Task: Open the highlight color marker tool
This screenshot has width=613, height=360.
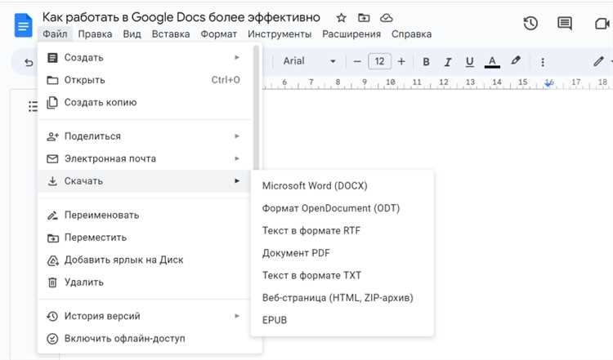Action: [516, 60]
